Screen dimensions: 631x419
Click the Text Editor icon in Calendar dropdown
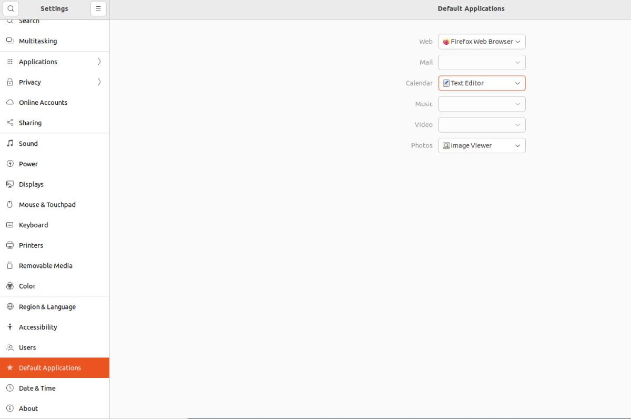446,83
